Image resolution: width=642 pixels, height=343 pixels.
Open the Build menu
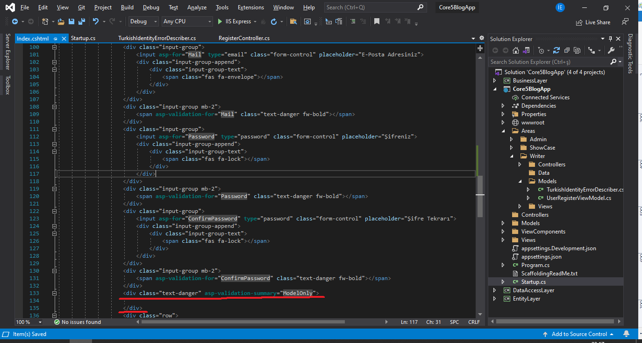pos(127,7)
